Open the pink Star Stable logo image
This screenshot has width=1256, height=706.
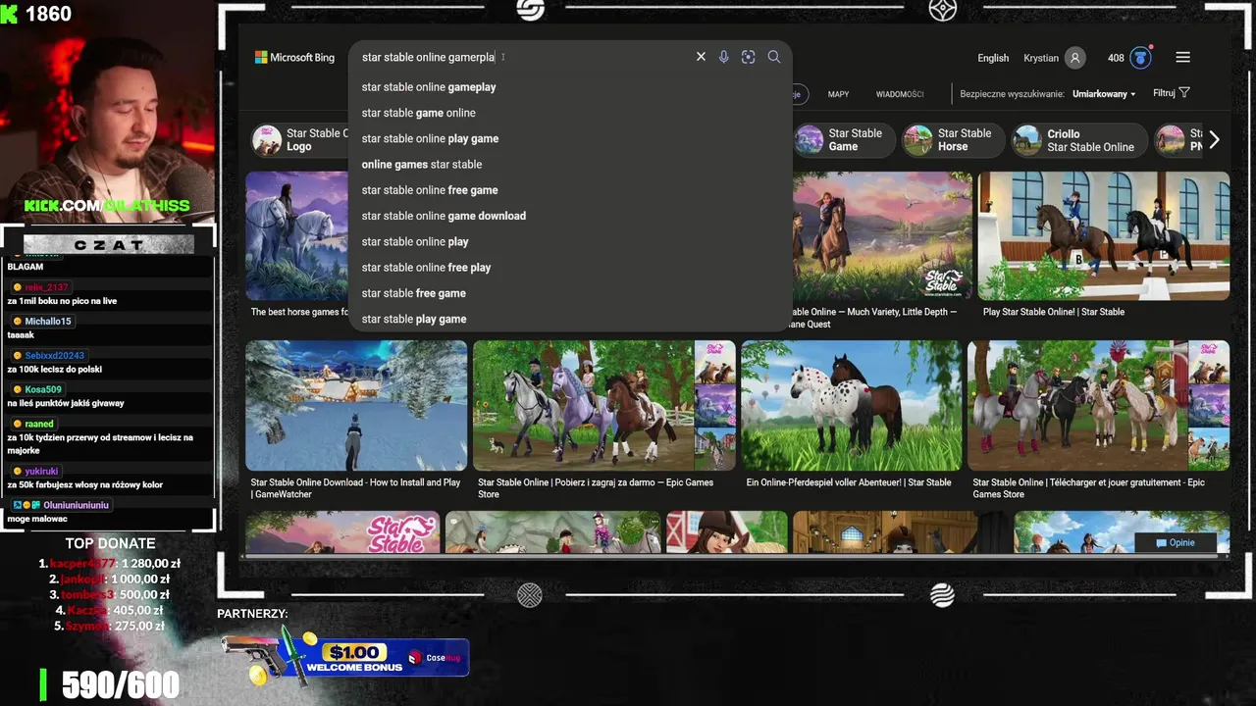[x=342, y=532]
